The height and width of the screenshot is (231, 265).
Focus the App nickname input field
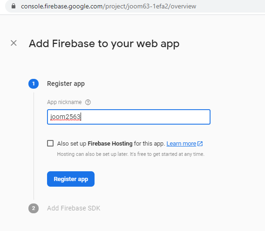click(129, 117)
